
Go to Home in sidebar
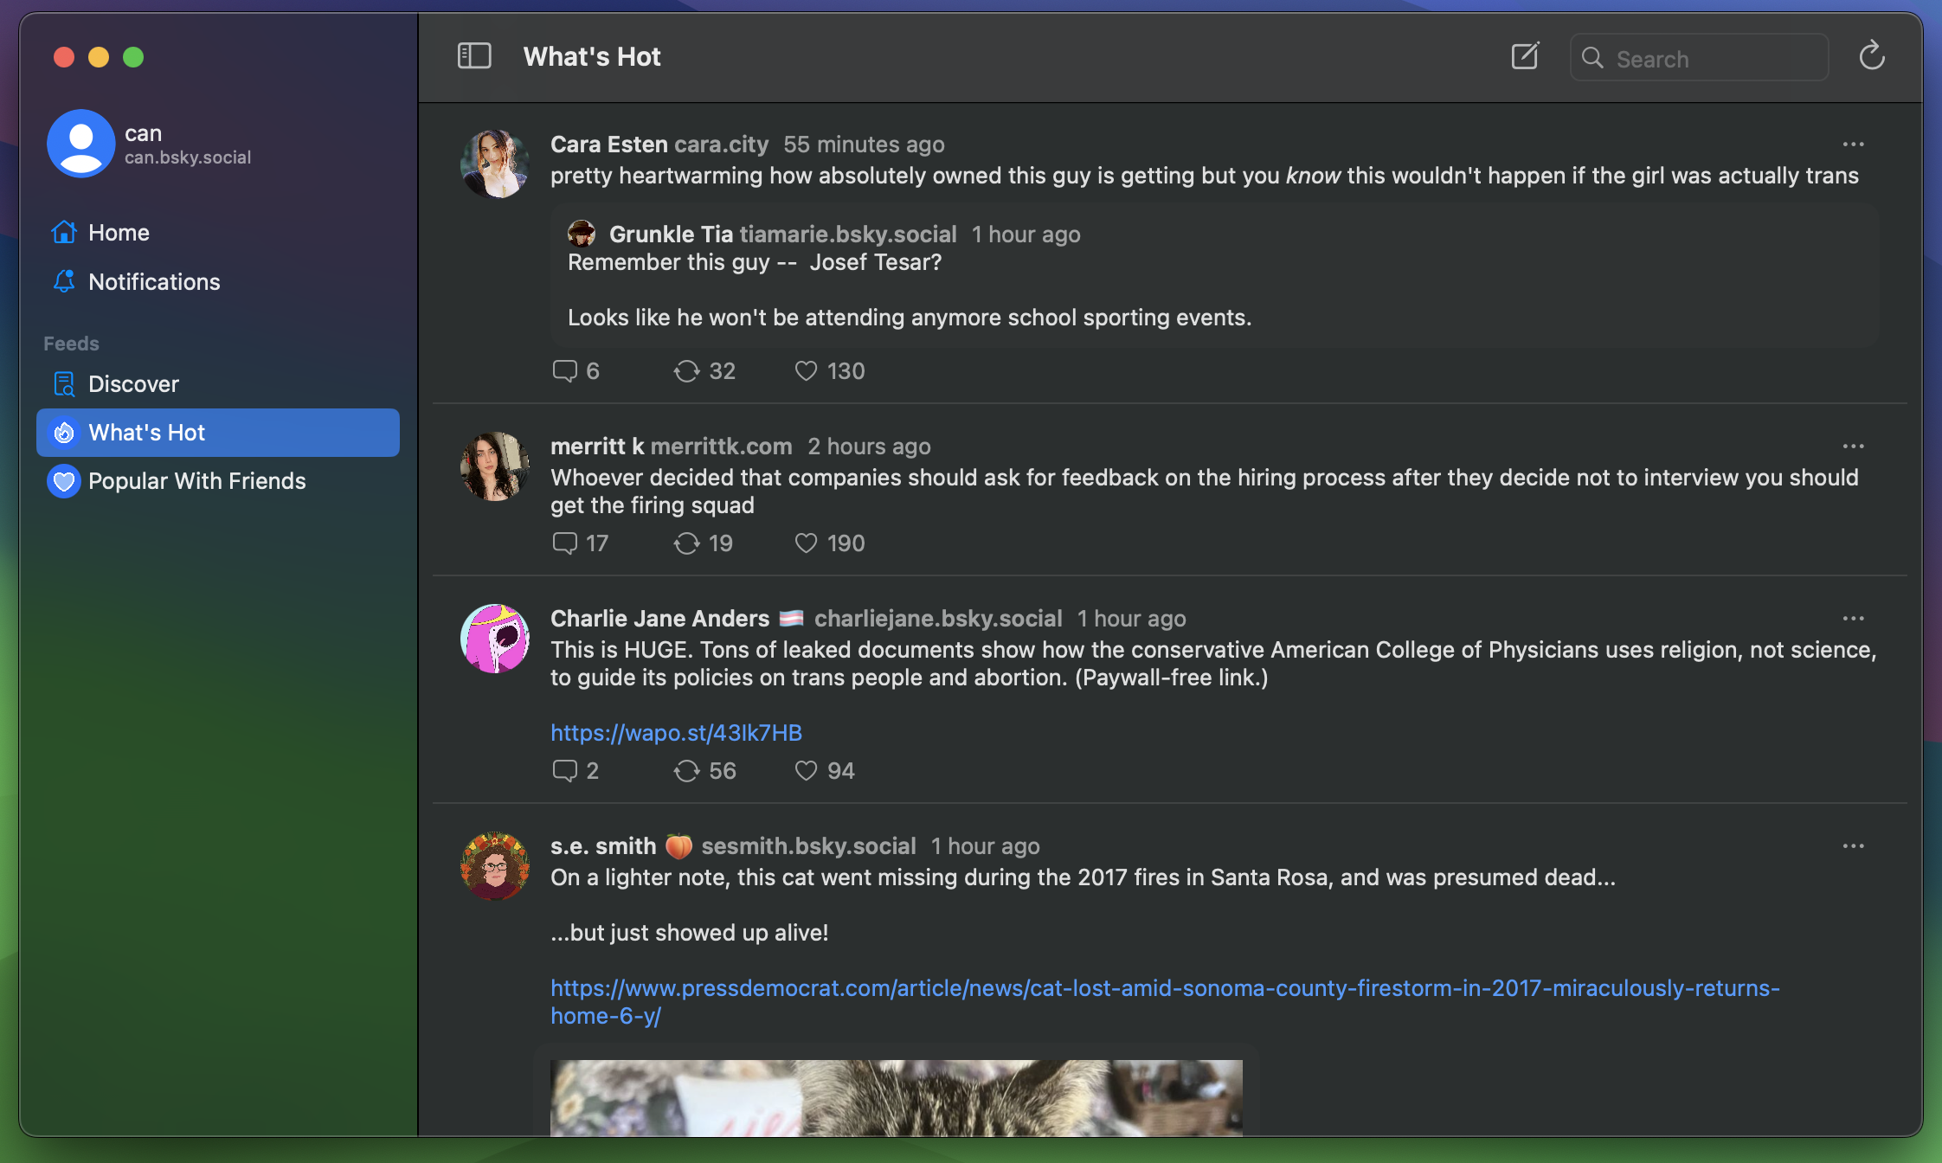pyautogui.click(x=119, y=233)
